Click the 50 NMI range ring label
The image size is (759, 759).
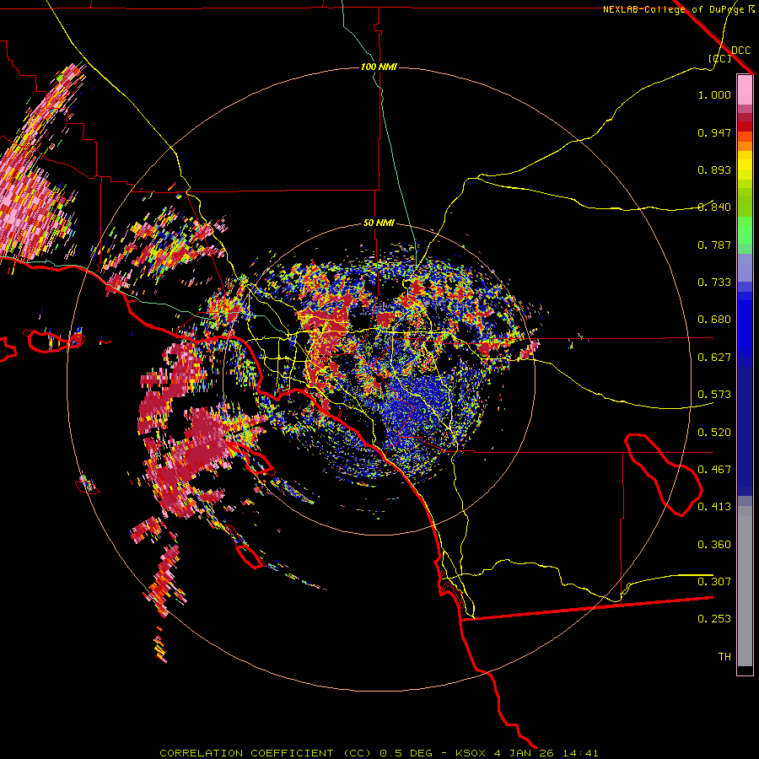(x=379, y=223)
